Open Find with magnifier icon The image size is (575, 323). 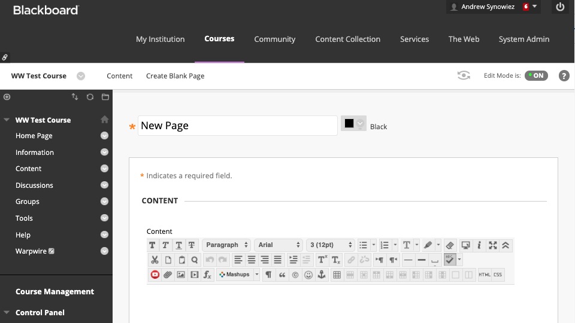coord(195,260)
